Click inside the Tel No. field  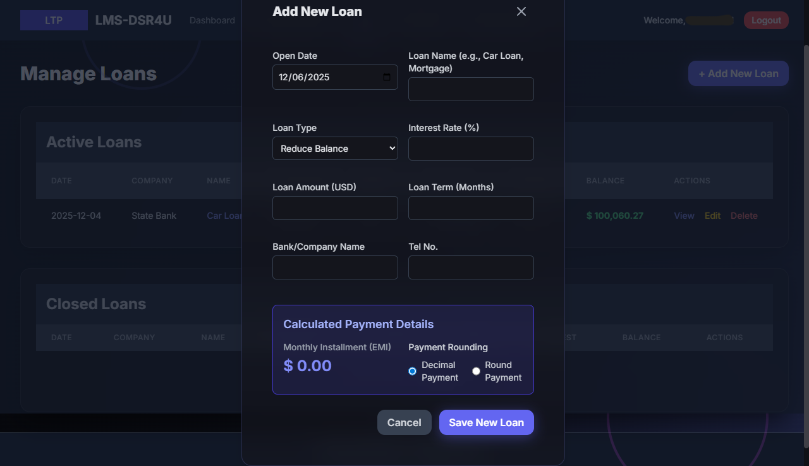(471, 267)
